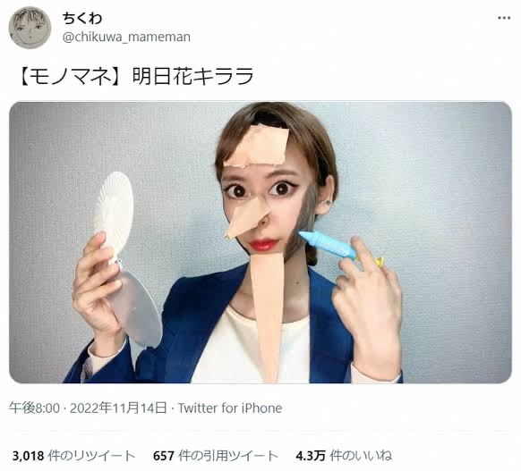Open the Twitter for iPhone source link

click(x=230, y=408)
